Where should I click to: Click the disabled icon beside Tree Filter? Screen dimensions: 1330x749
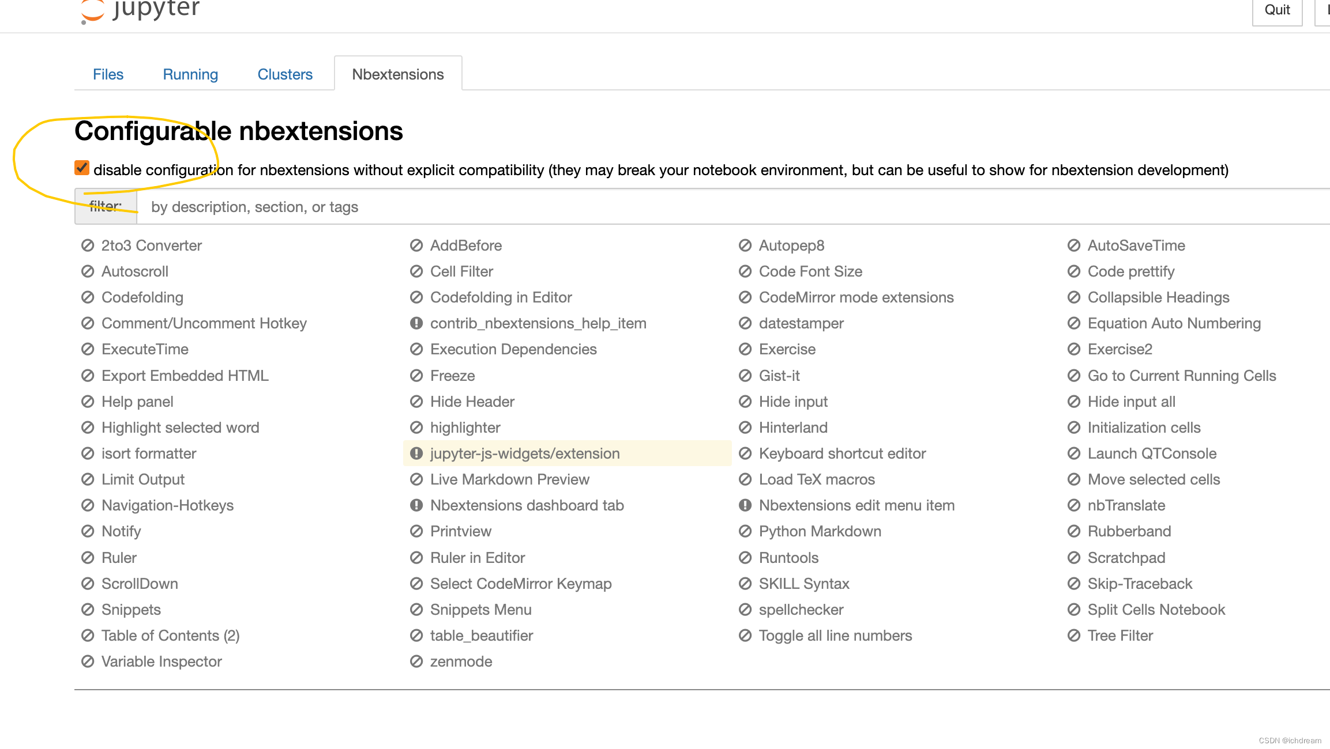click(1074, 636)
